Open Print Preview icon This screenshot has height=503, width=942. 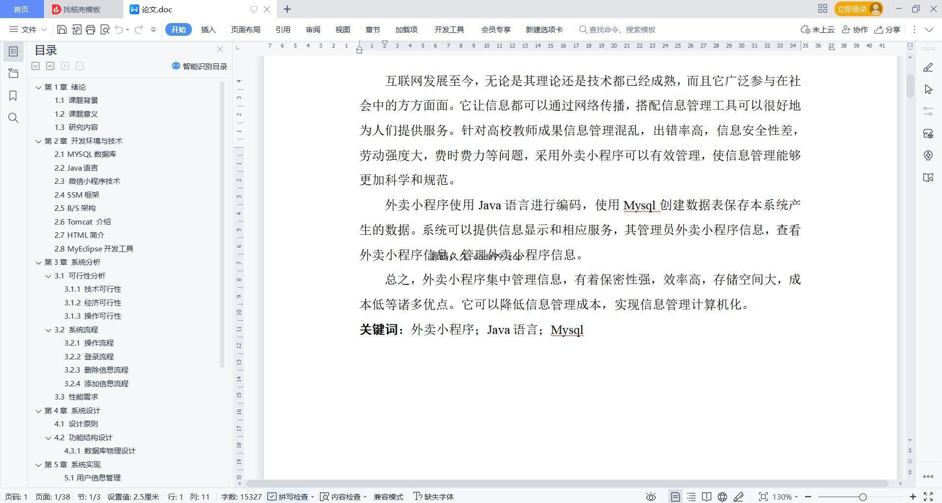105,29
